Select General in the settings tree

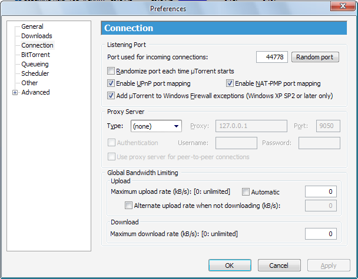32,26
